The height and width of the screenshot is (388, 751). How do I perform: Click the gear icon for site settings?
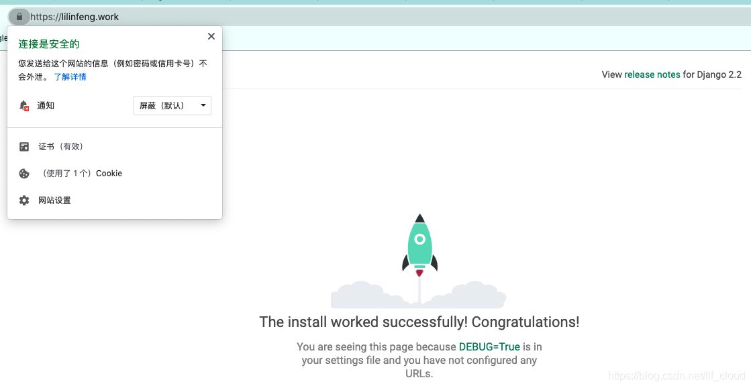(24, 200)
